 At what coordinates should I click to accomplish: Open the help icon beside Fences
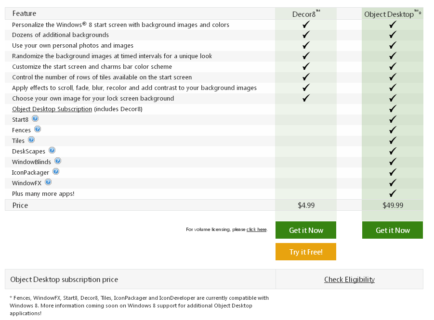tap(38, 129)
